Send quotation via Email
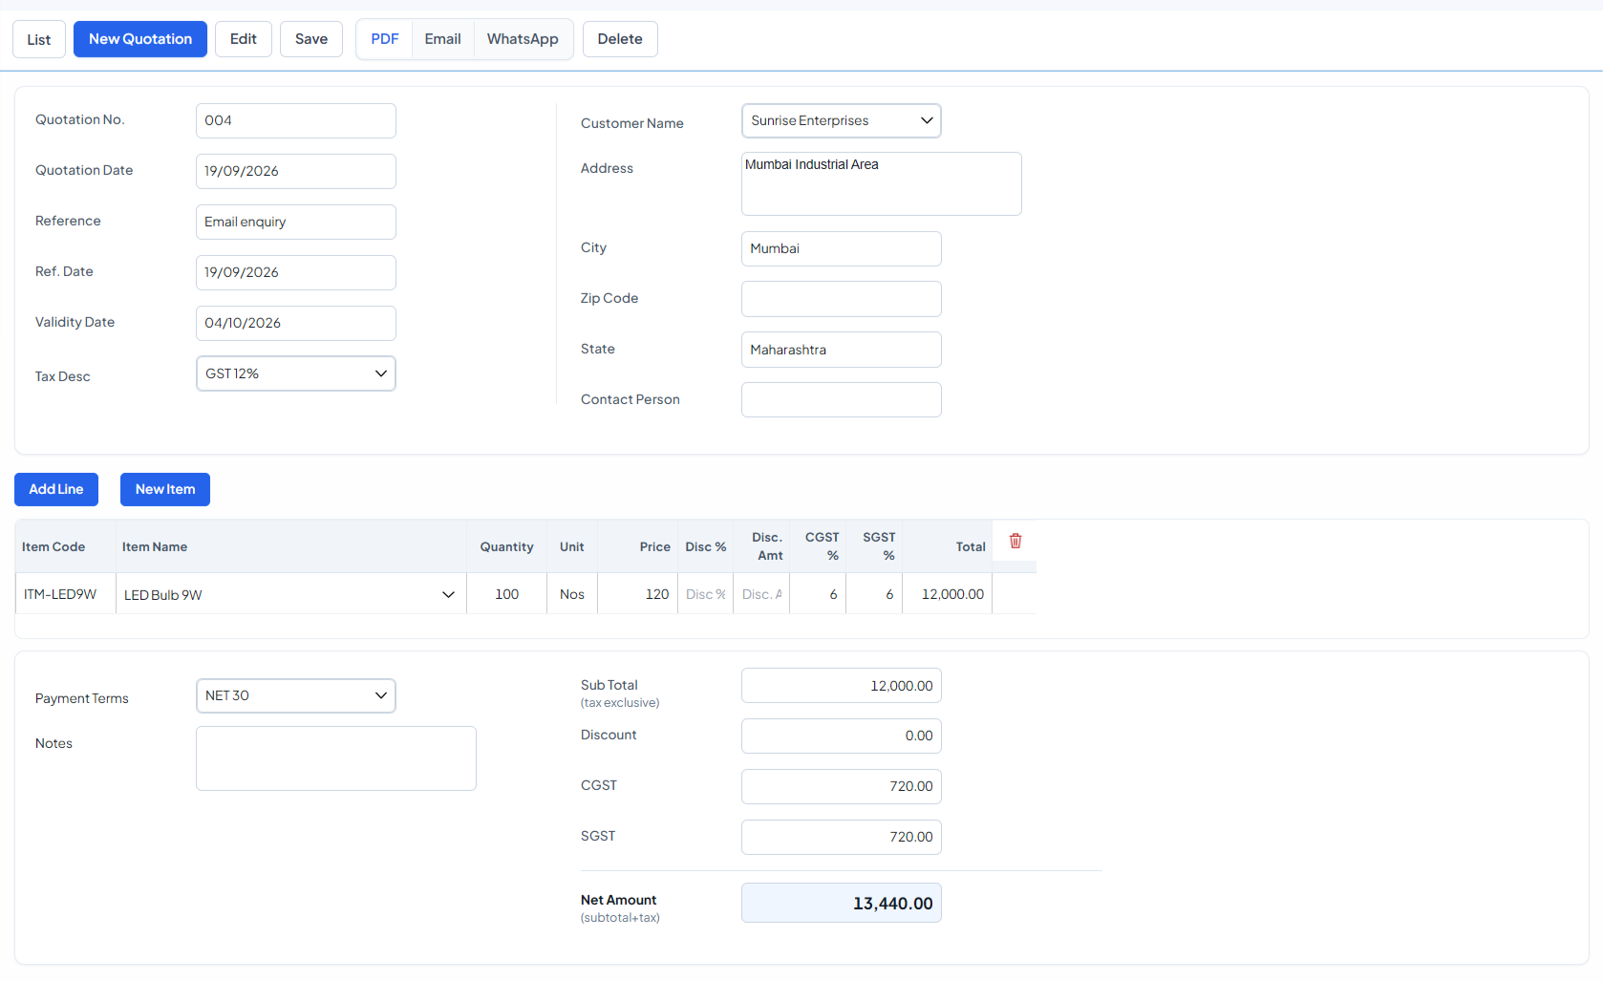Viewport: 1603px width, 982px height. [443, 39]
